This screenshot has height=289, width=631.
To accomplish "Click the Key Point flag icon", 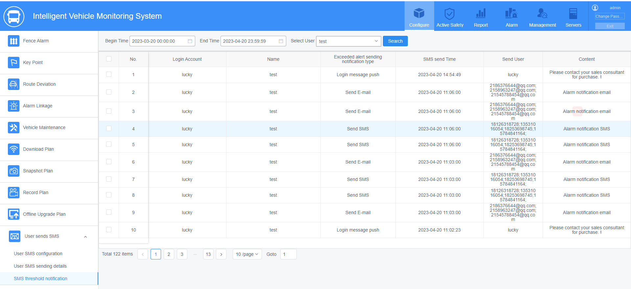I will click(x=13, y=62).
